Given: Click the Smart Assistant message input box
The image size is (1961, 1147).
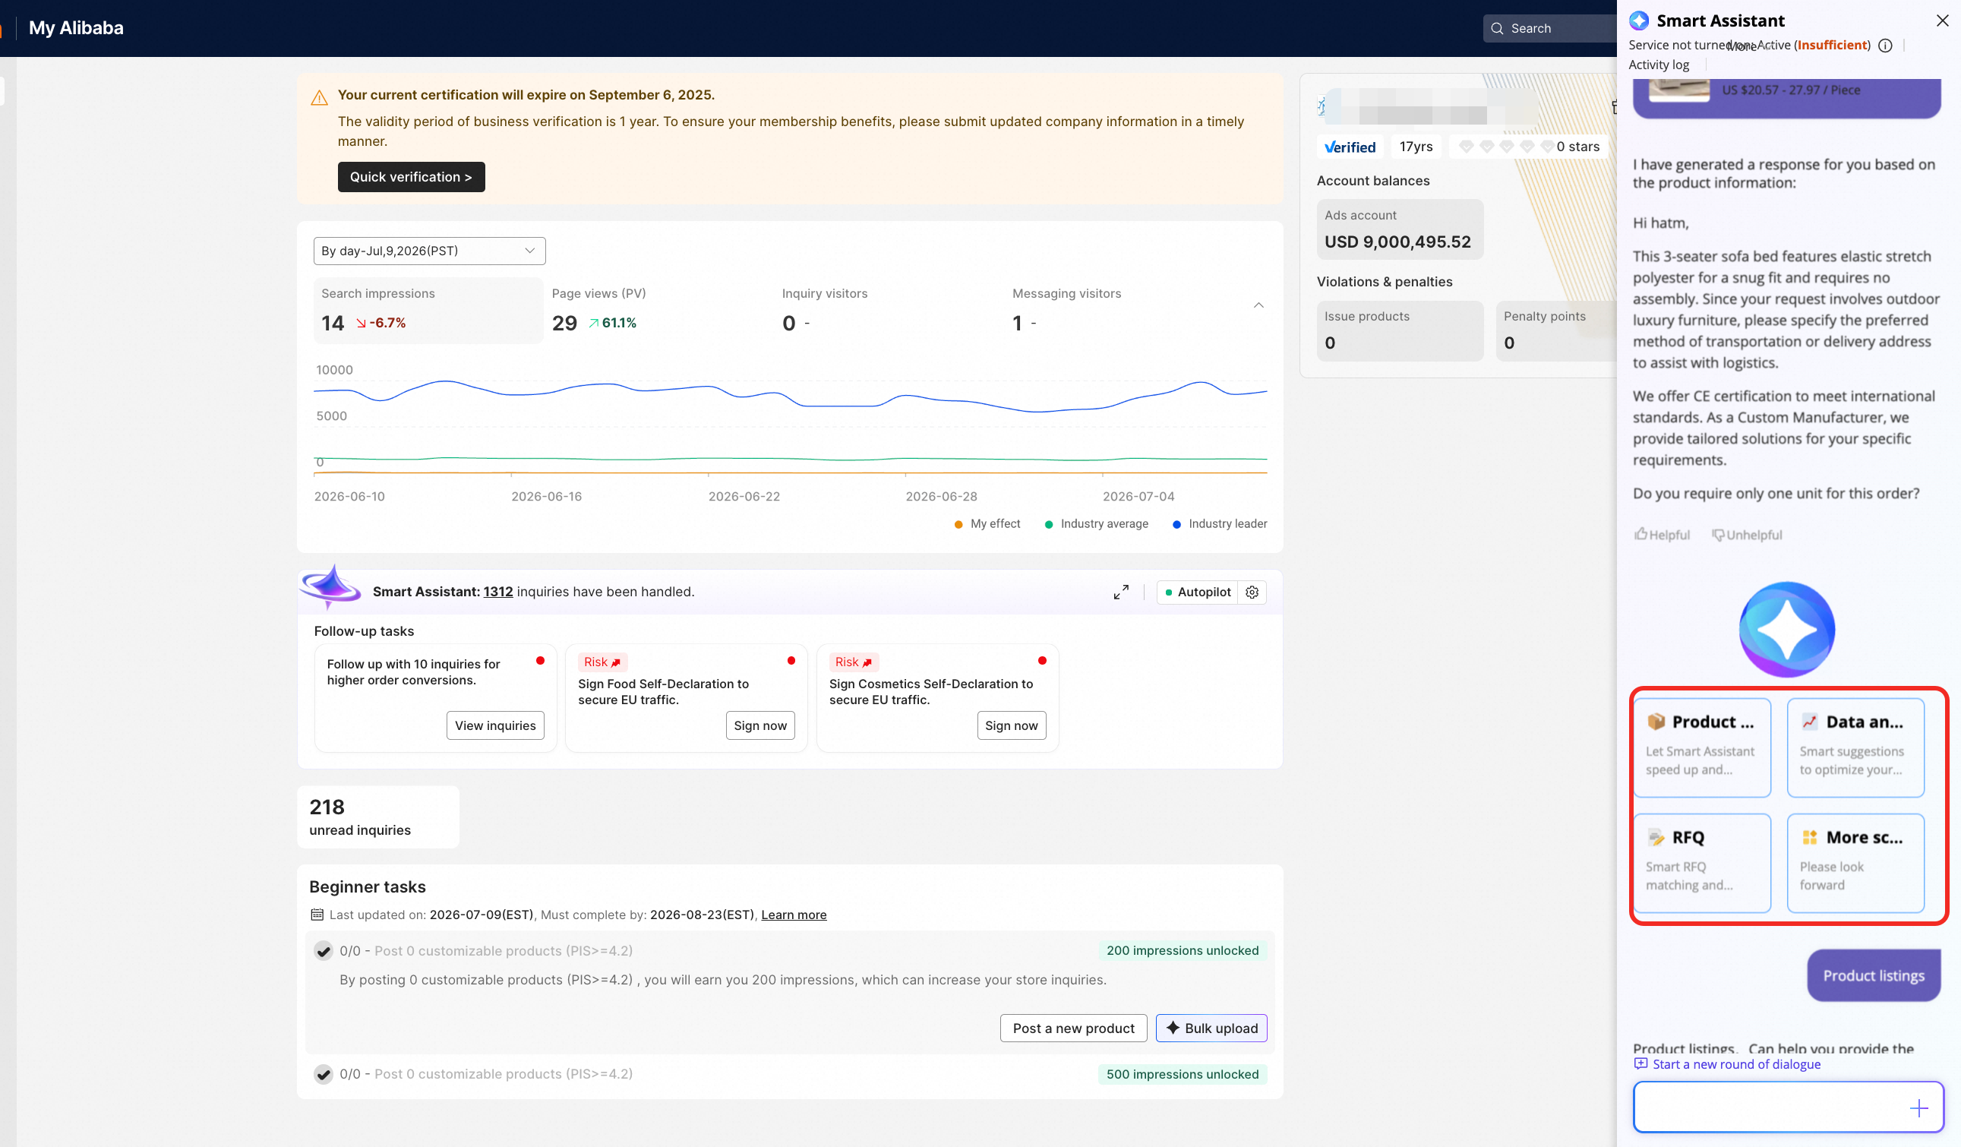Looking at the screenshot, I should pos(1788,1108).
